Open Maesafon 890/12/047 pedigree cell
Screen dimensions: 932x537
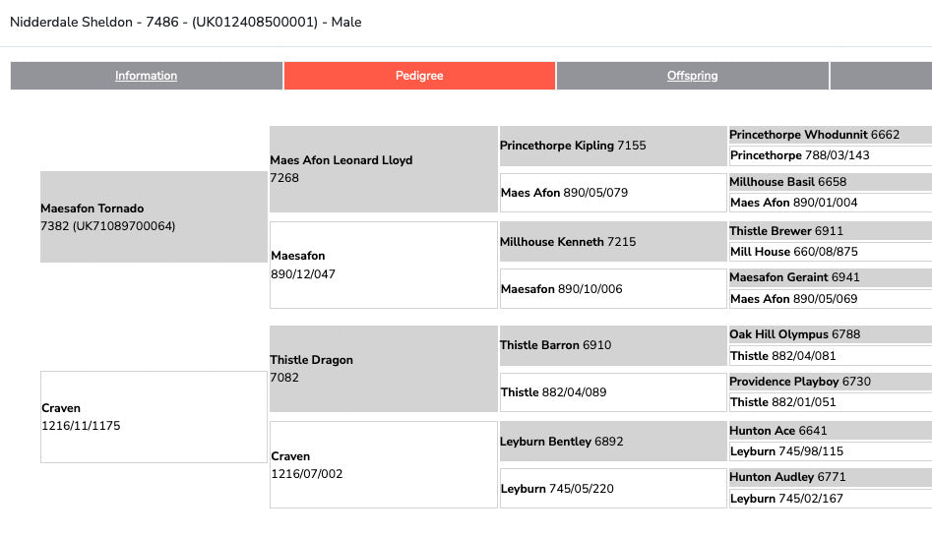pyautogui.click(x=383, y=265)
